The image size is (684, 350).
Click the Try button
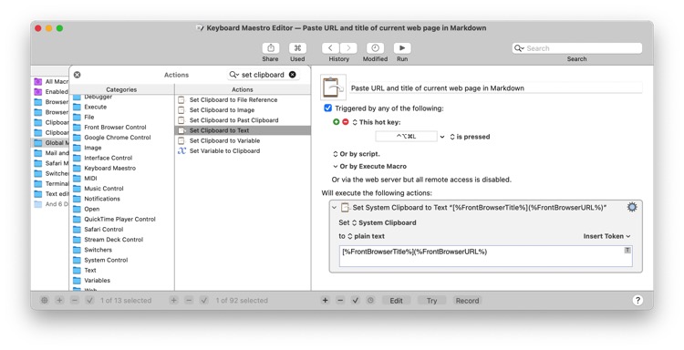[432, 300]
